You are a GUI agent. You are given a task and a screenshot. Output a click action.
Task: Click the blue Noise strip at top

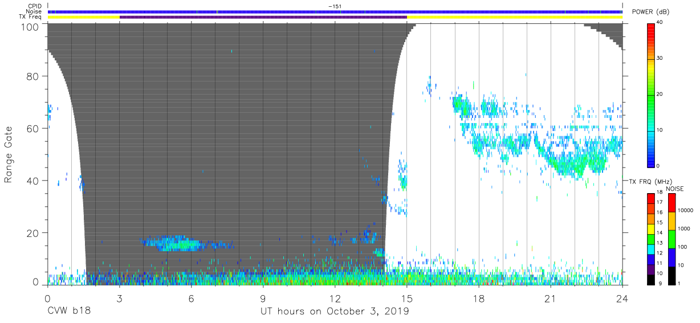tap(335, 11)
